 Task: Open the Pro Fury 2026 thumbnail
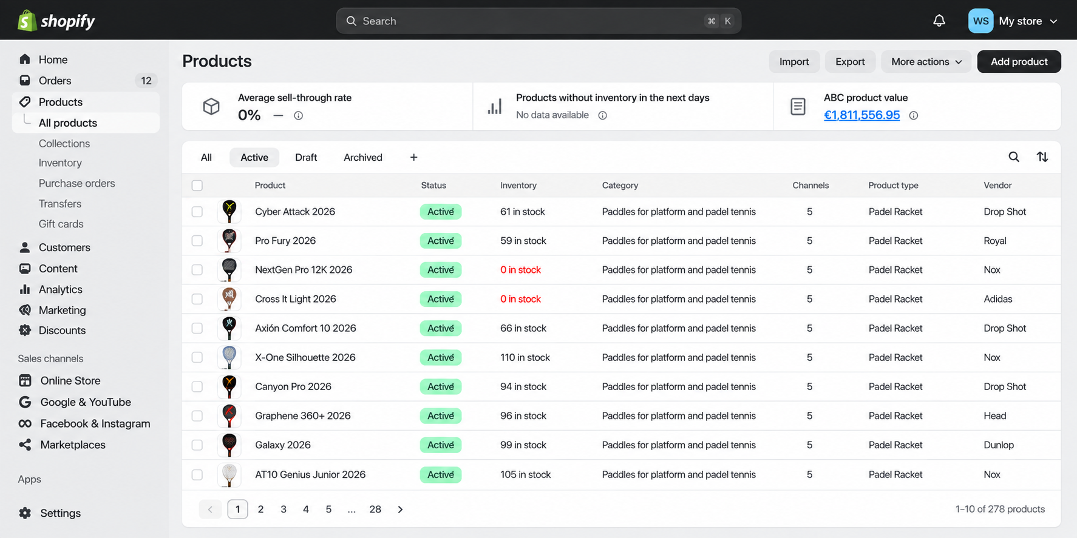coord(229,241)
